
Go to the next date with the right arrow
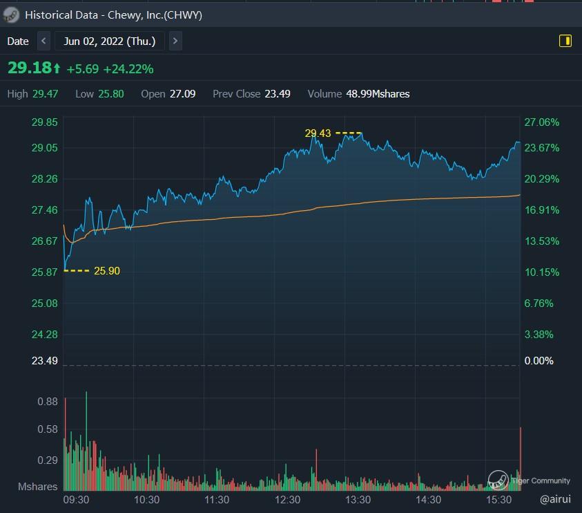175,41
